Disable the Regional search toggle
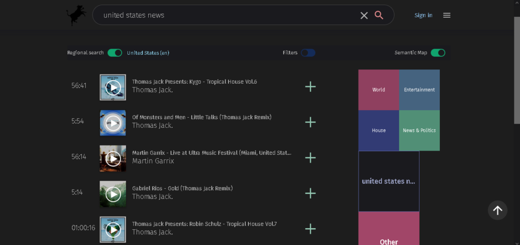The height and width of the screenshot is (245, 520). click(115, 53)
